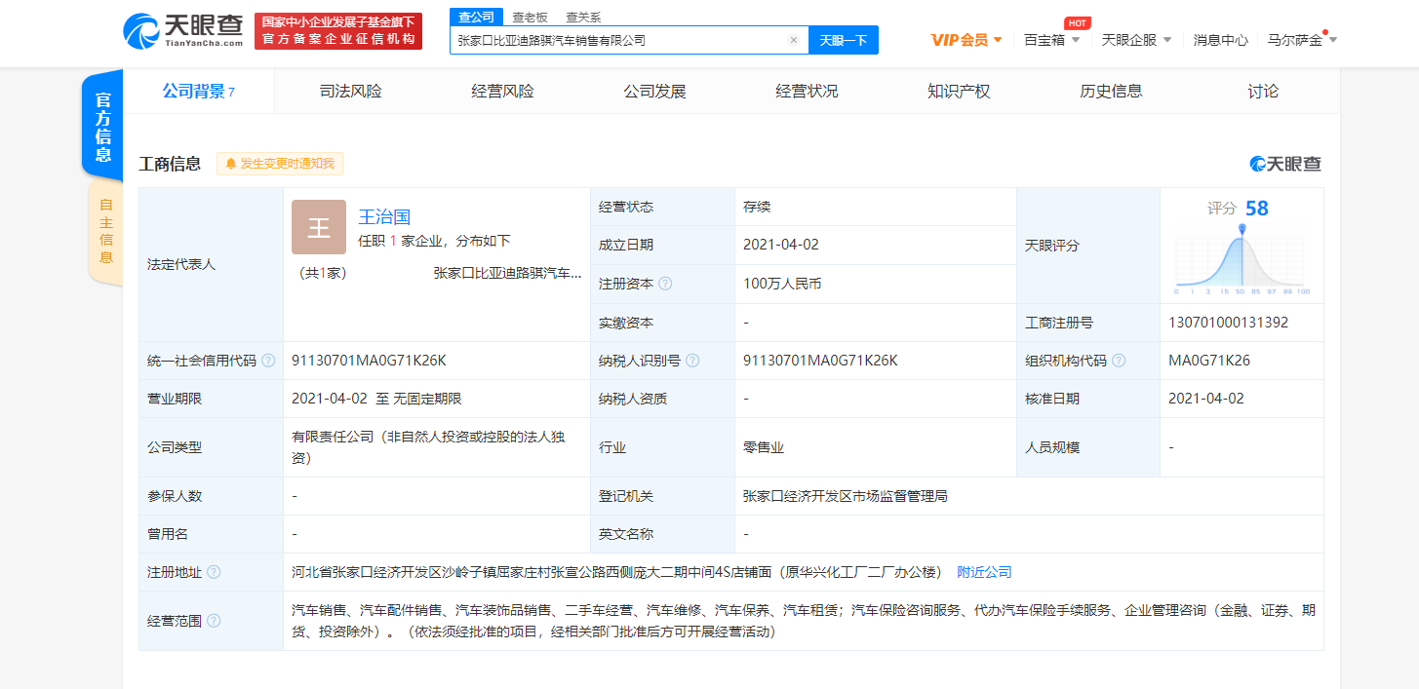Screen dimensions: 1419x689
Task: Clear the search box with X icon
Action: [794, 40]
